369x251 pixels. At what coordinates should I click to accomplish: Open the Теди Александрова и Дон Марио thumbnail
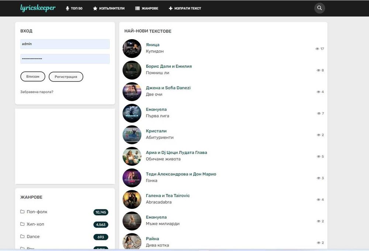tap(132, 178)
